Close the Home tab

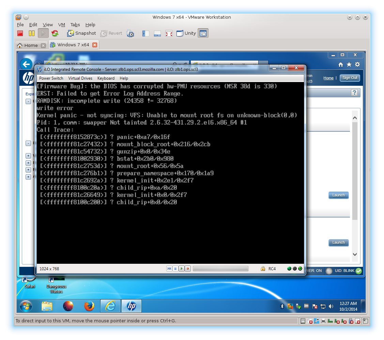click(x=43, y=46)
